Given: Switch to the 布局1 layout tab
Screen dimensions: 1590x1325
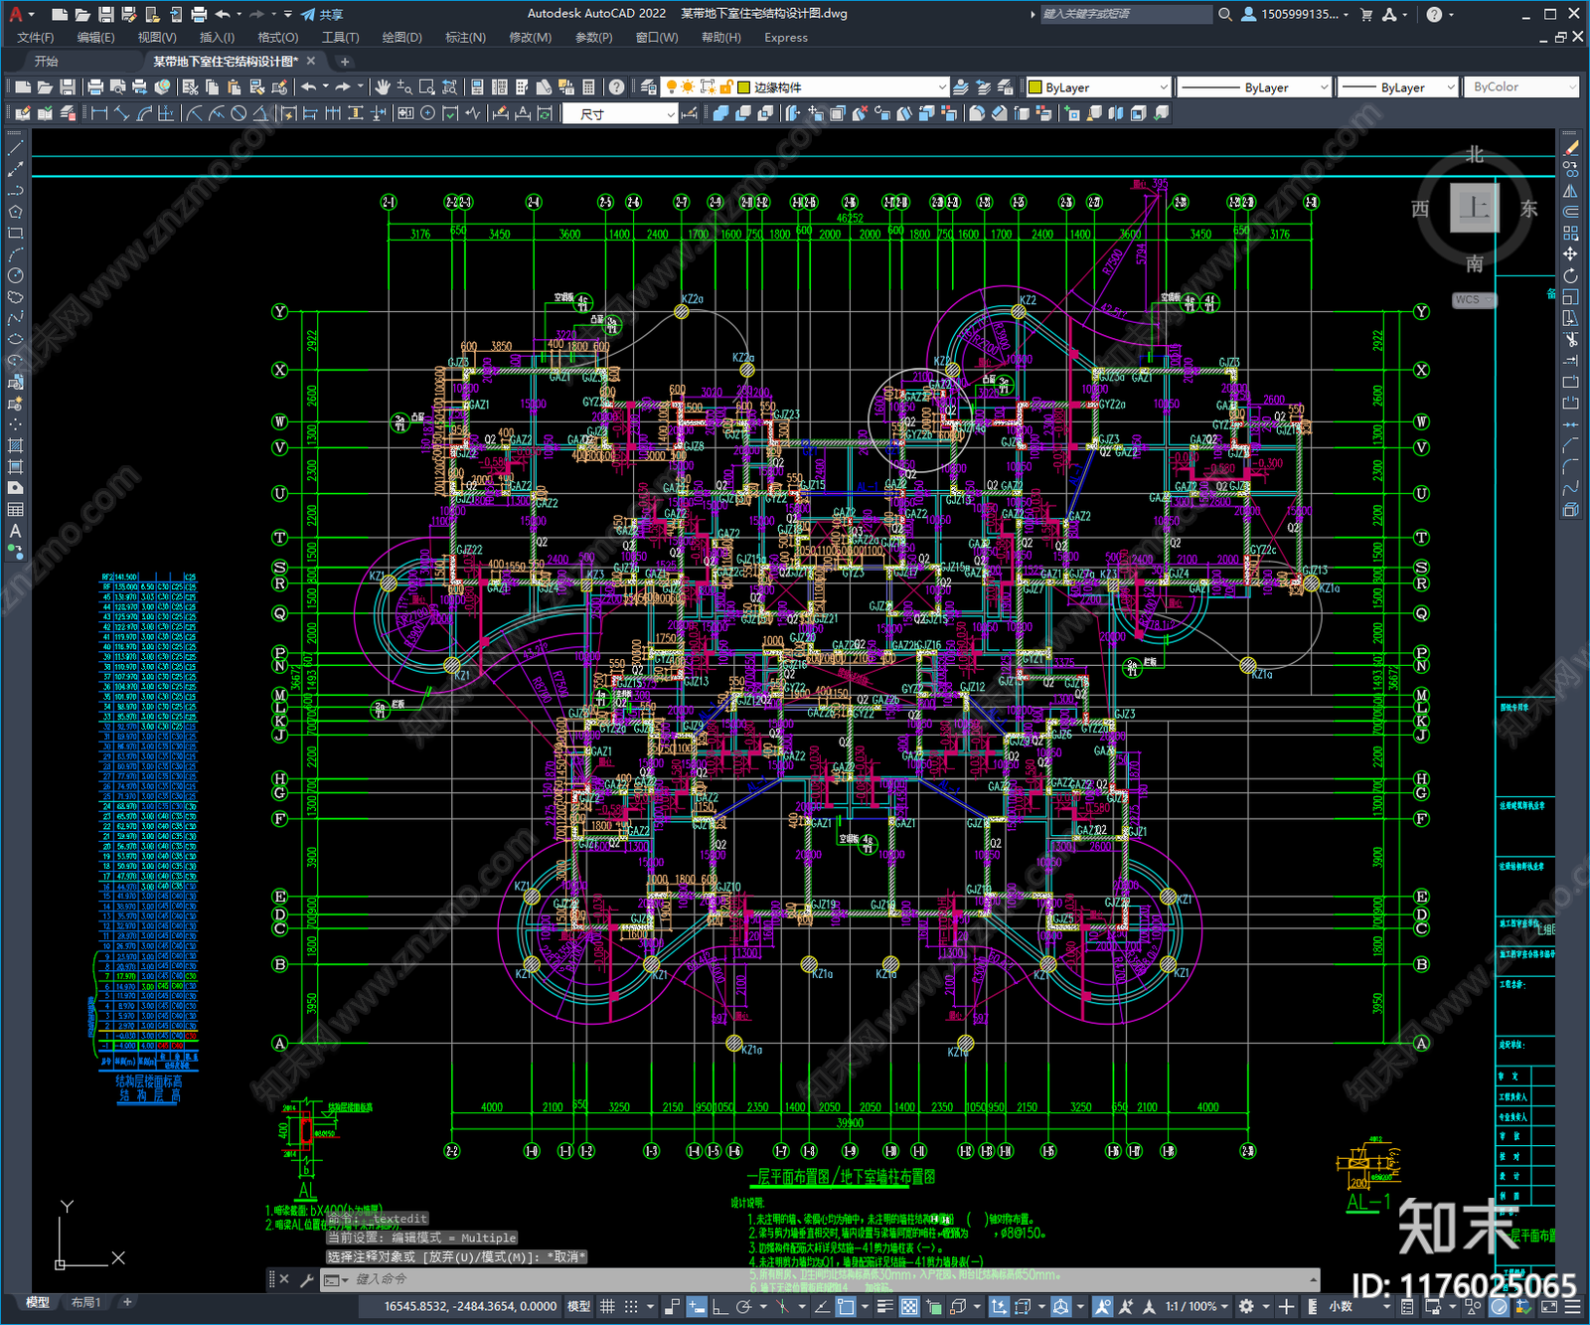Looking at the screenshot, I should 86,1302.
